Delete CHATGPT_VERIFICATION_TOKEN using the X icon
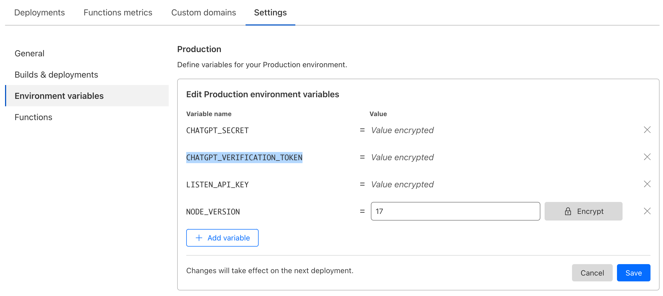 (x=647, y=157)
